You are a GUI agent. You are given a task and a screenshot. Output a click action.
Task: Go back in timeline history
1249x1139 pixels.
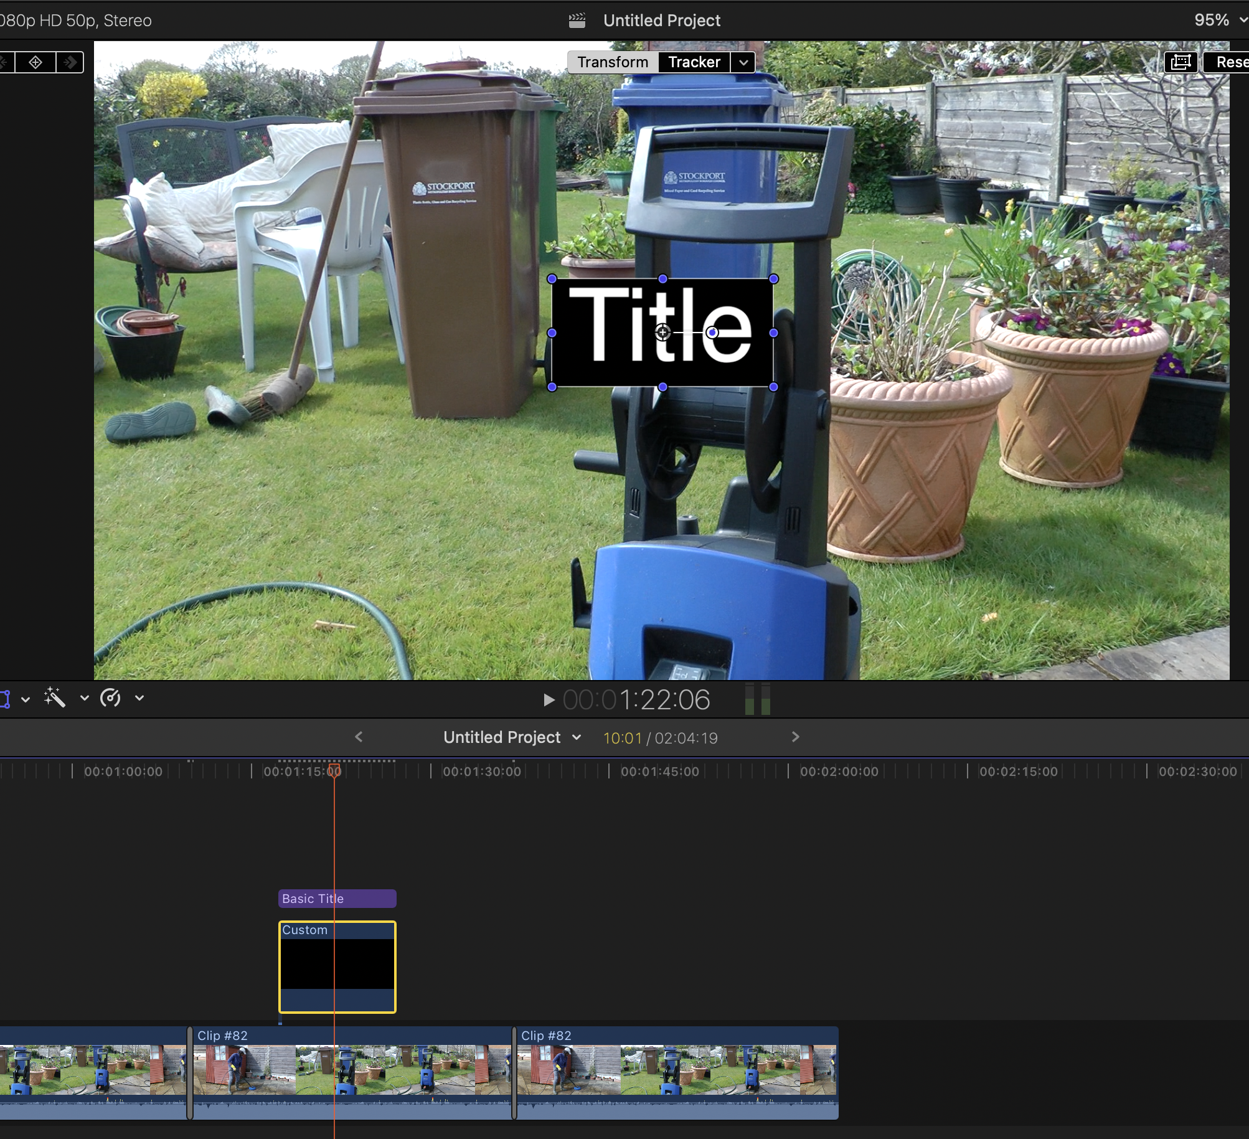click(x=359, y=737)
